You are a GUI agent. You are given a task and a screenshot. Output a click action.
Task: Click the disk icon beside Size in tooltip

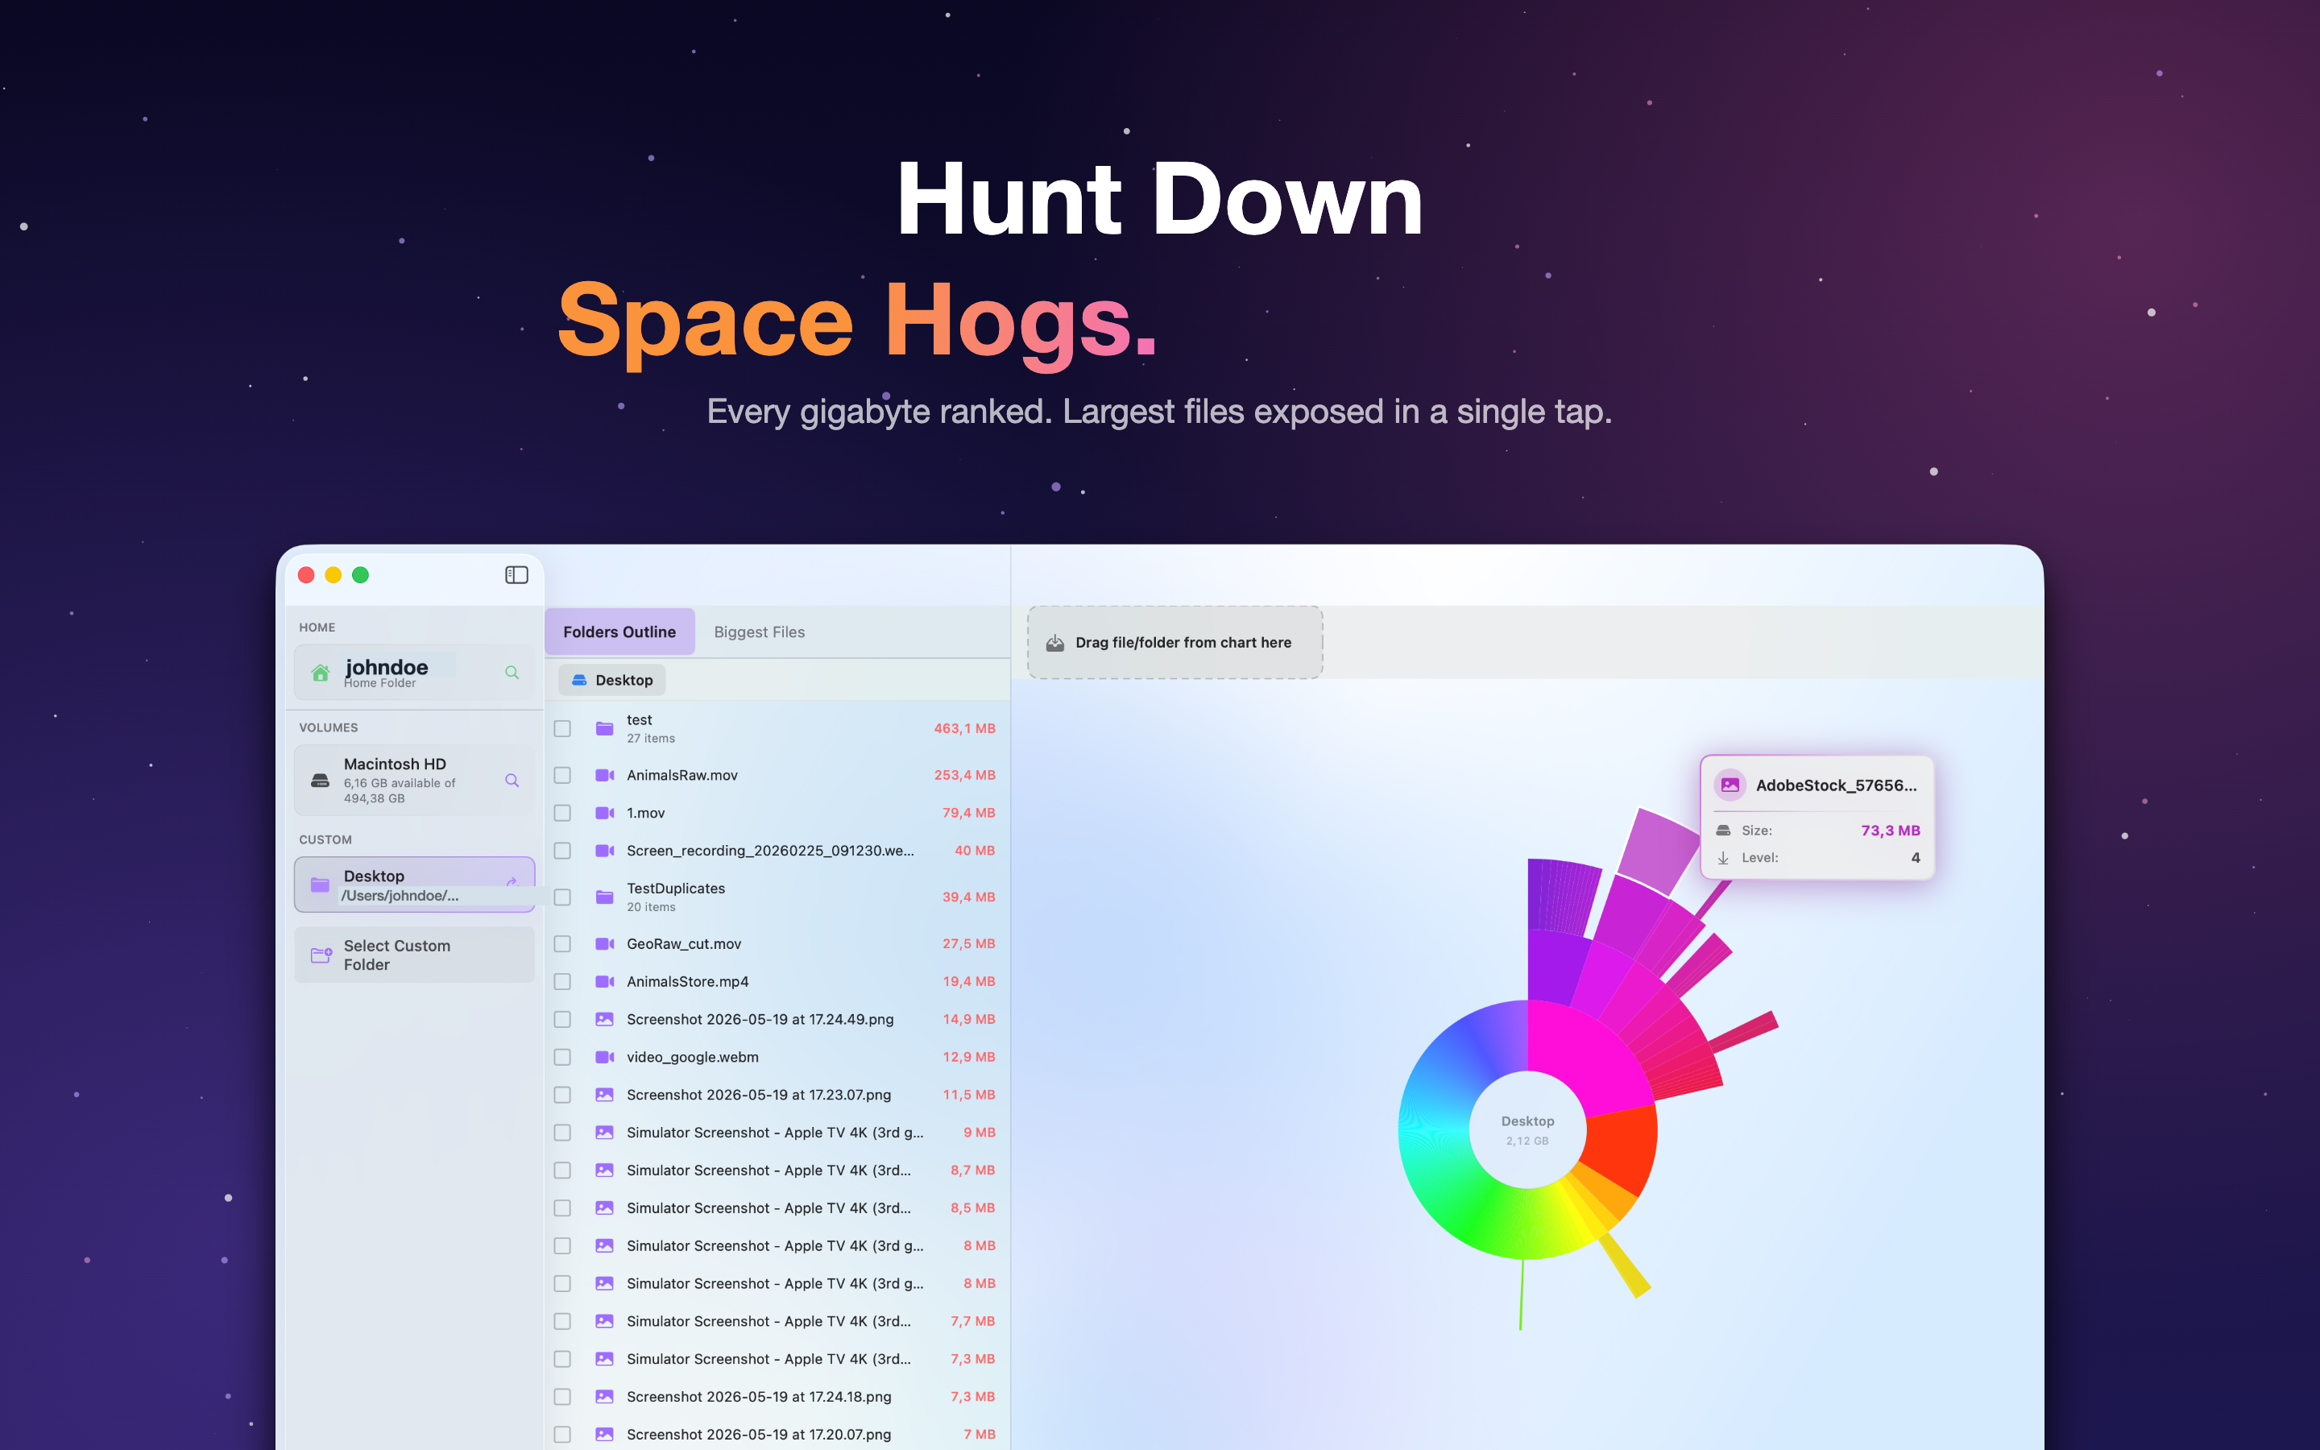[x=1723, y=831]
